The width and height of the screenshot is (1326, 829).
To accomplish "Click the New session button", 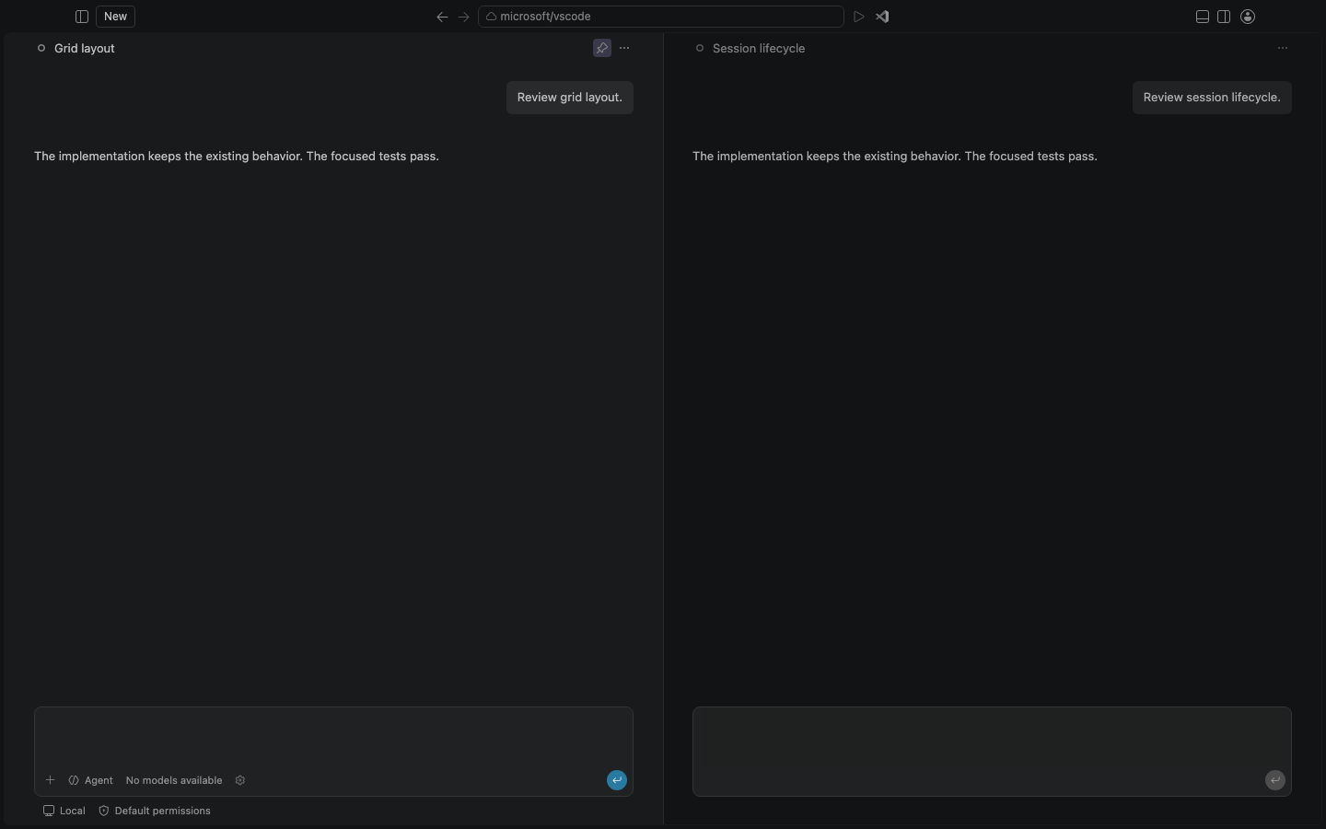I will 115,17.
